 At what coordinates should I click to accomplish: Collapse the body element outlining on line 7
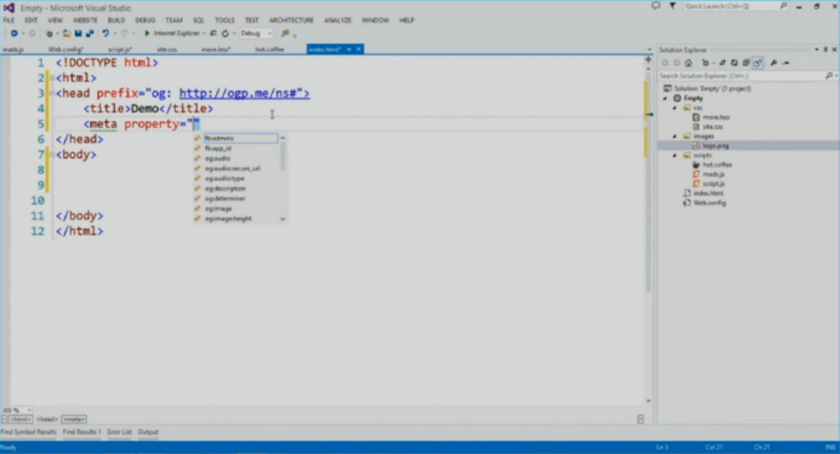(x=52, y=155)
